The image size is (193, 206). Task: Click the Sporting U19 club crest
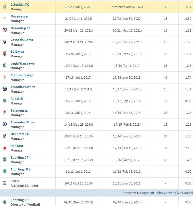point(5,171)
